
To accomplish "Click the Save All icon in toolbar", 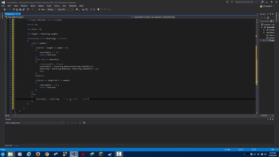I will 24,10.
